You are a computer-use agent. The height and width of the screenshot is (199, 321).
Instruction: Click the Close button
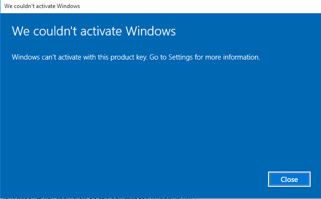289,180
